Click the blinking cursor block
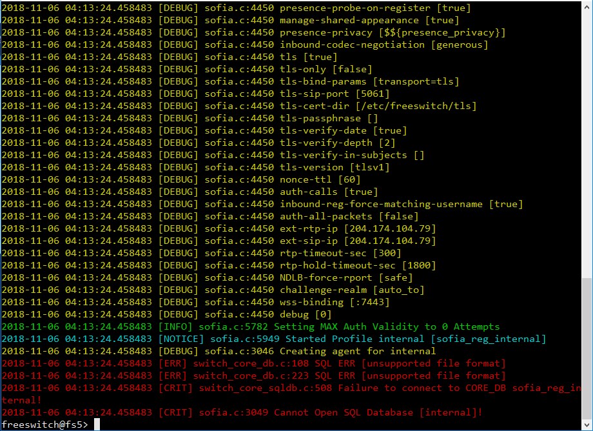 (97, 425)
